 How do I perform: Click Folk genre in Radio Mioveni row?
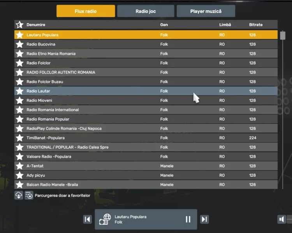pos(164,100)
